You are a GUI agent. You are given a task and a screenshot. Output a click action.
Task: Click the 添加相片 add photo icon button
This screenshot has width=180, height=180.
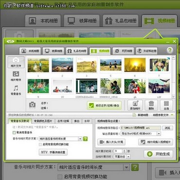(x=135, y=105)
